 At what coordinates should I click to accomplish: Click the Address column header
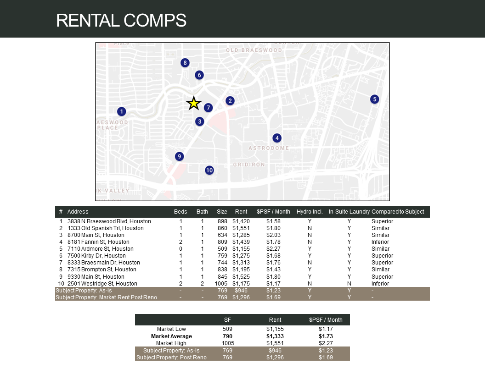coord(78,212)
